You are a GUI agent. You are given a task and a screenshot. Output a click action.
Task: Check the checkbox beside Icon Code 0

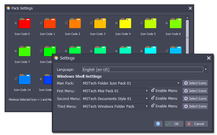16,23
